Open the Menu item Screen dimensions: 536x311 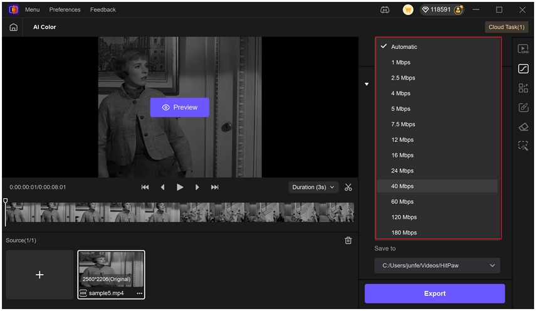[x=33, y=9]
